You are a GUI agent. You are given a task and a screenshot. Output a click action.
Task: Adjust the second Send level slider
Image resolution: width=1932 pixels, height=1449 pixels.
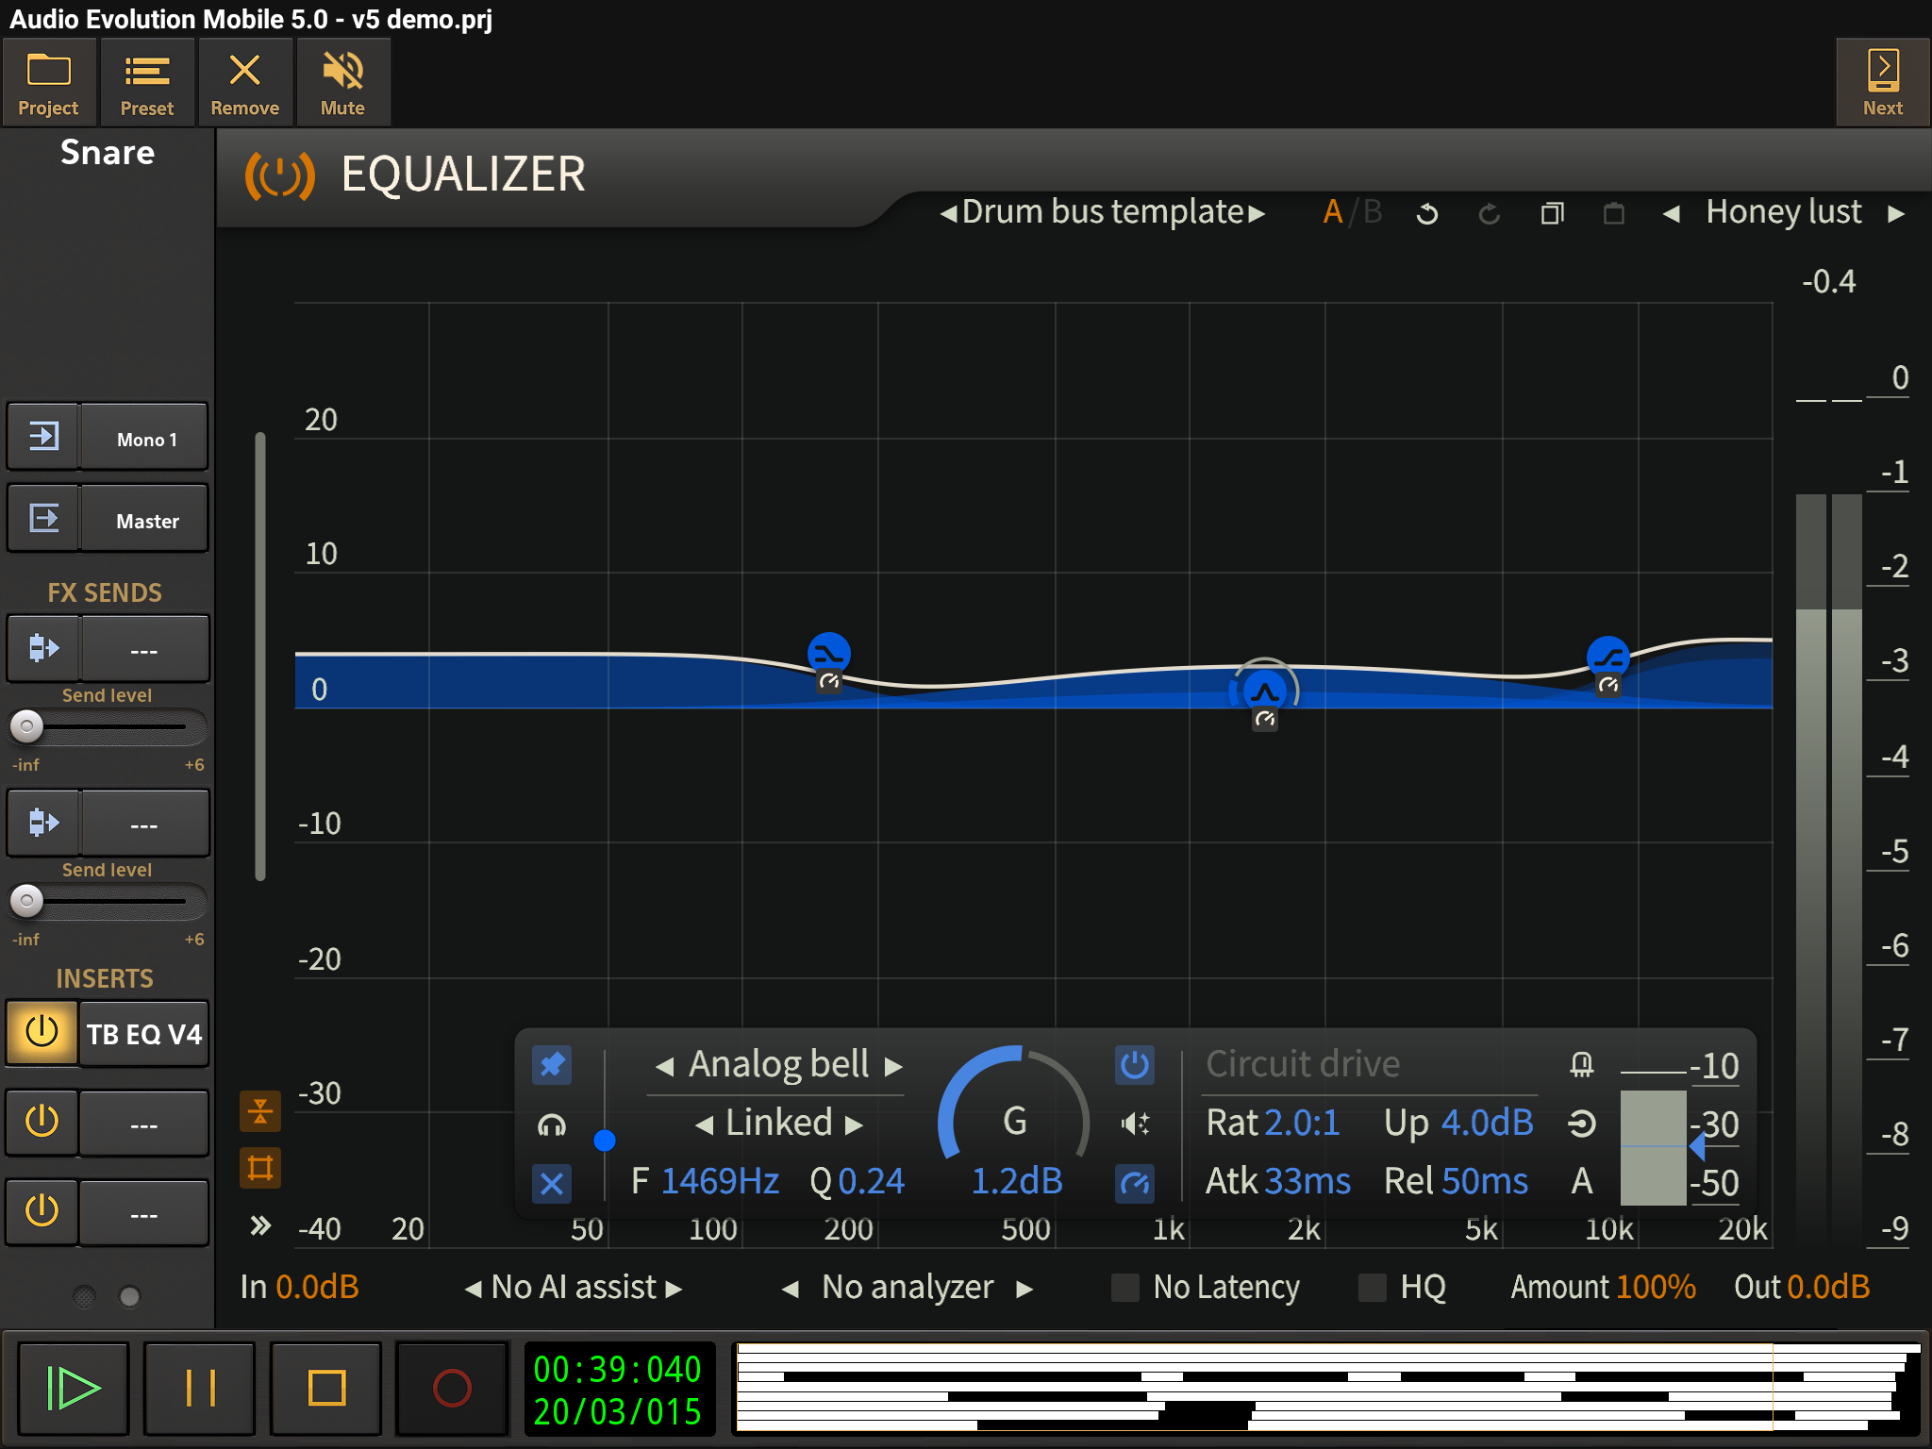coord(107,901)
